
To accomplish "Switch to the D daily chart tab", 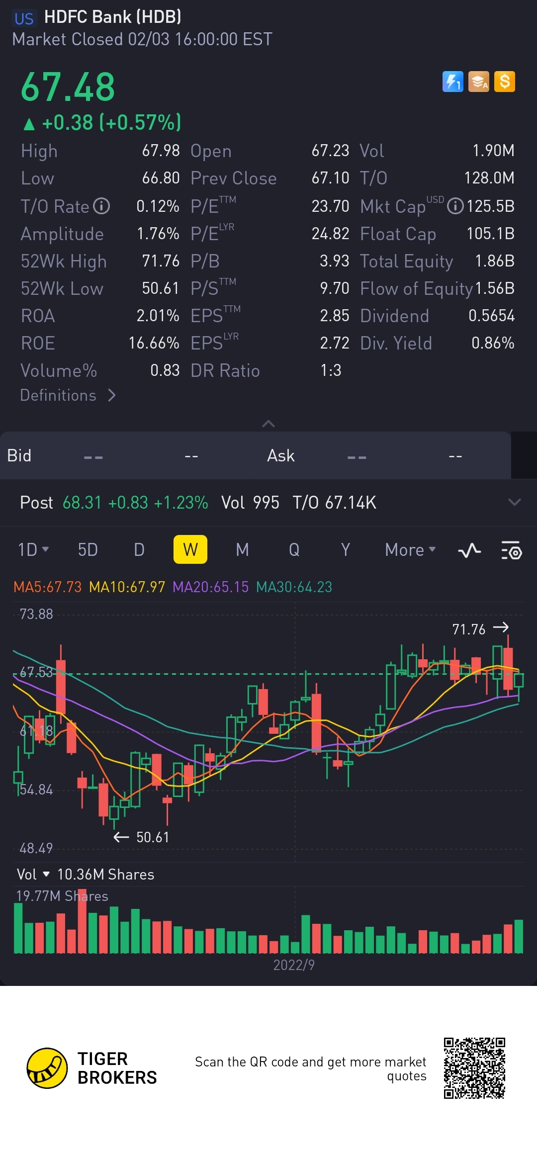I will 139,550.
